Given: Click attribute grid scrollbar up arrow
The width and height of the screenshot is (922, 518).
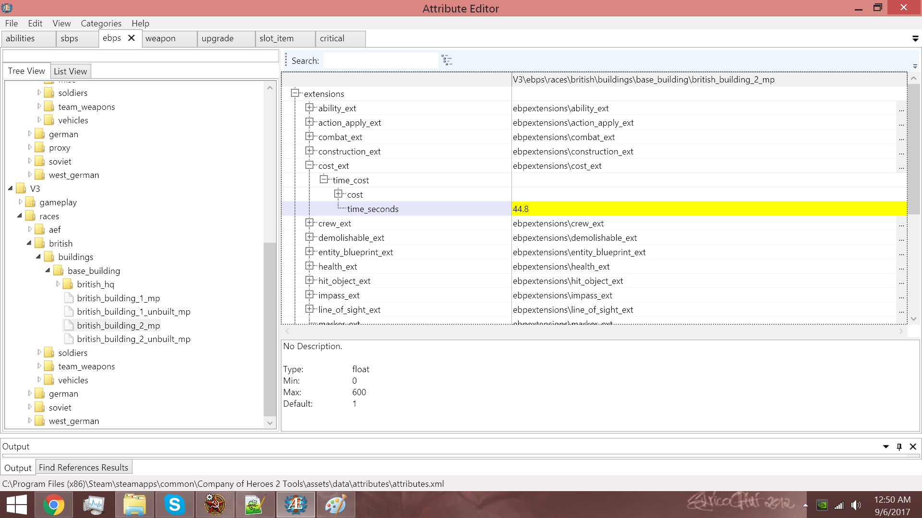Looking at the screenshot, I should coord(913,78).
